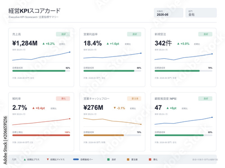The width and height of the screenshot is (225, 168).
Task: Open the 部門 全社 selector
Action: click(x=201, y=13)
